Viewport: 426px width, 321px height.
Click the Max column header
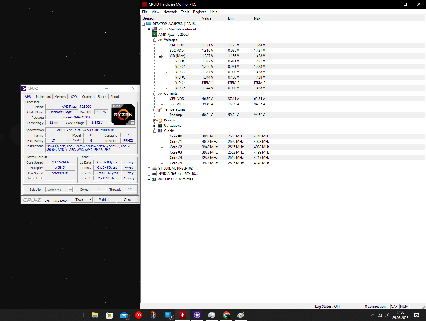(x=265, y=18)
